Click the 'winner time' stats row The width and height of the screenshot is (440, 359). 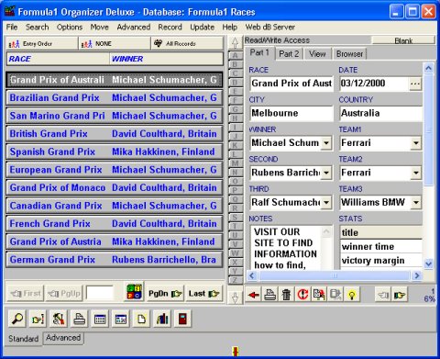pyautogui.click(x=380, y=247)
